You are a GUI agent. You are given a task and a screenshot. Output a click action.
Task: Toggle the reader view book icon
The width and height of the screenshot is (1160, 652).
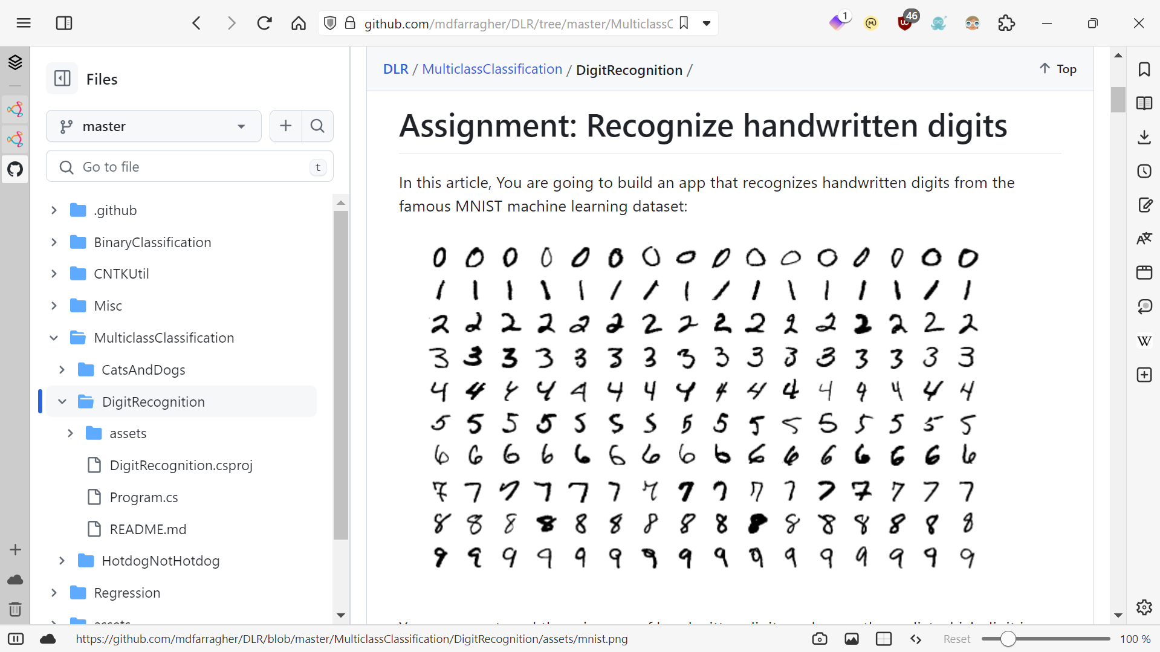1144,103
